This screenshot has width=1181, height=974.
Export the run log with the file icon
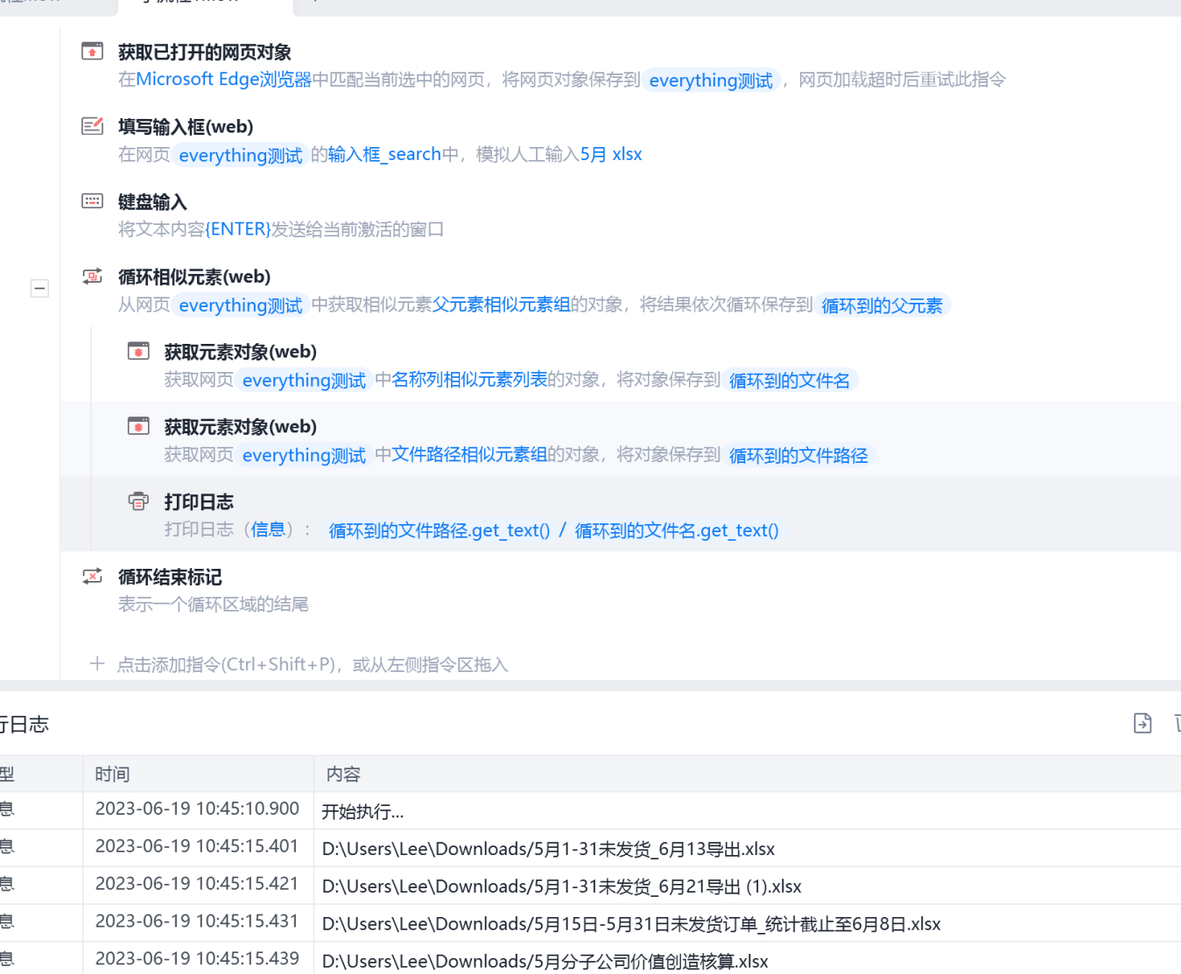(x=1142, y=723)
